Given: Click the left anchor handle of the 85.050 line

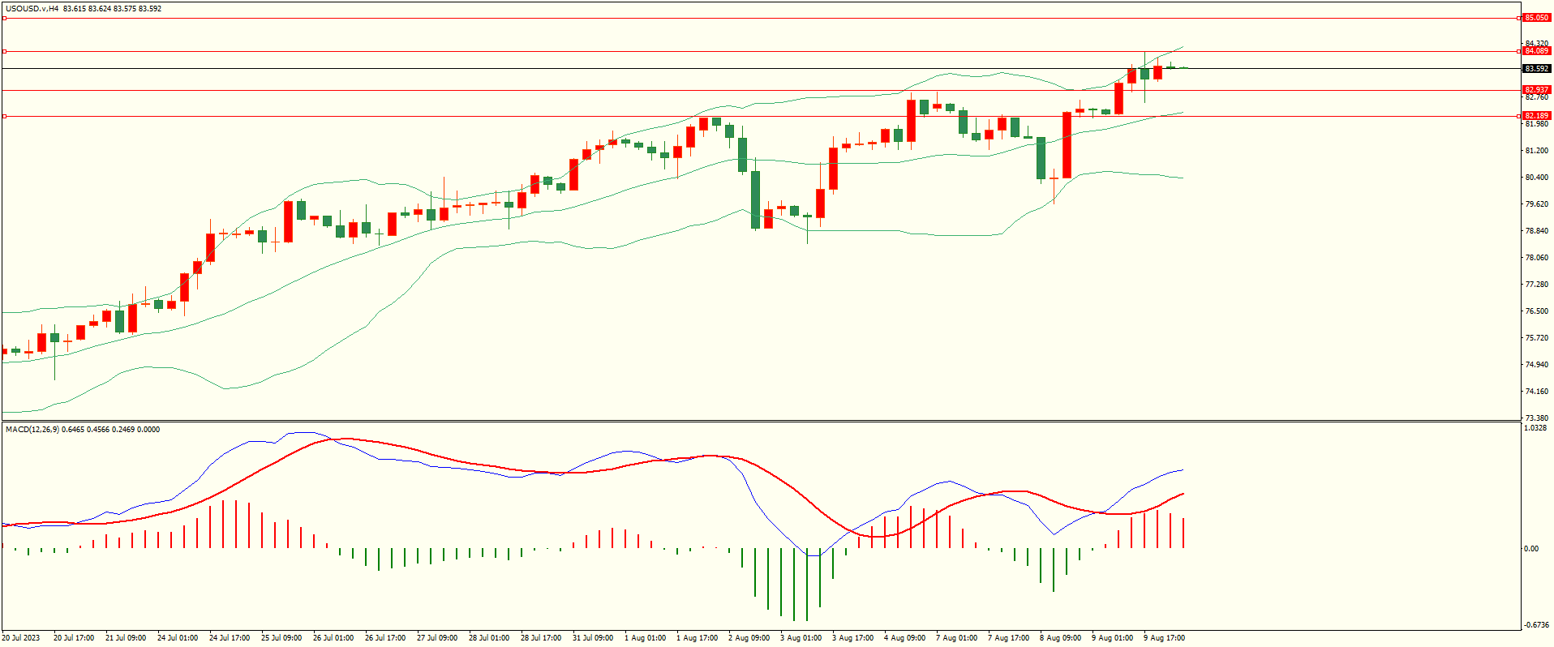Looking at the screenshot, I should click(x=4, y=18).
